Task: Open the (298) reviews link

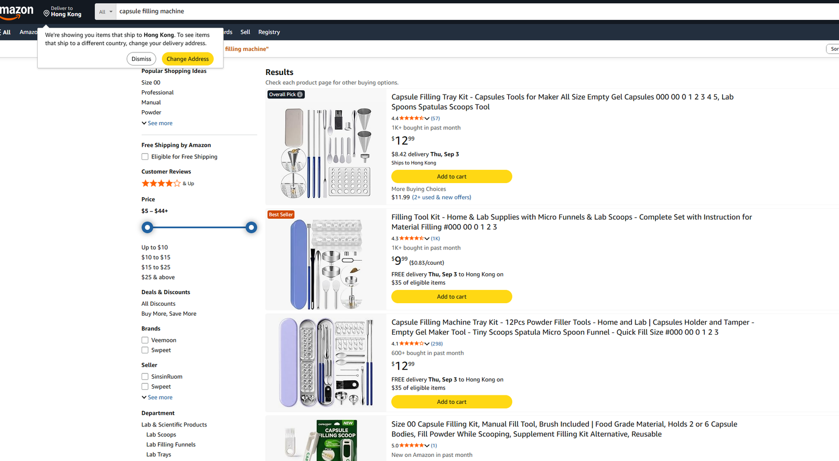Action: click(x=437, y=344)
